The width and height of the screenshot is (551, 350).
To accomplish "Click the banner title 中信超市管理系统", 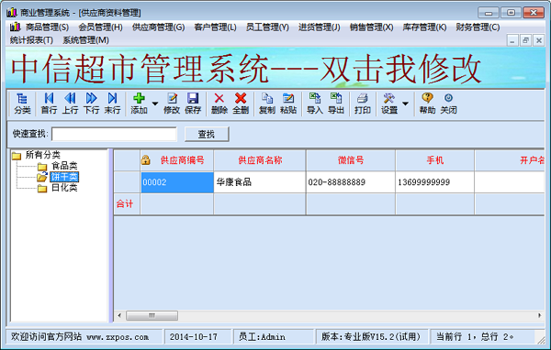I will pyautogui.click(x=140, y=69).
